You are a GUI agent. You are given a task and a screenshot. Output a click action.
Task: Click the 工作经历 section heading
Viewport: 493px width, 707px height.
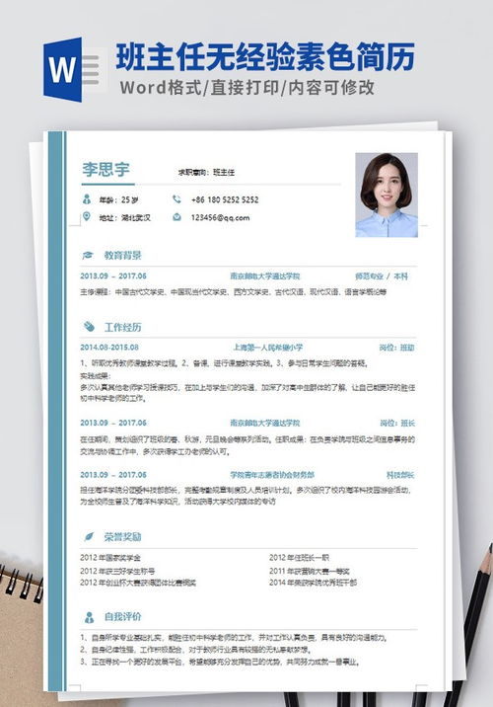click(123, 327)
